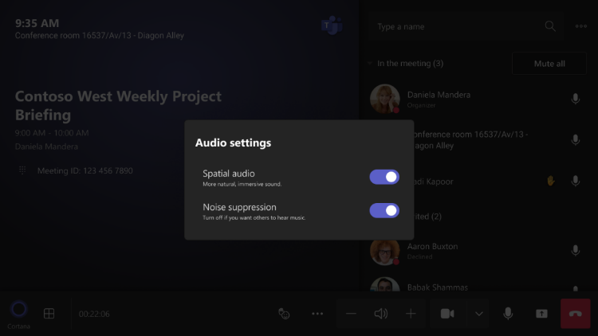598x336 pixels.
Task: Click the call timer 00:22:06
Action: pos(94,314)
